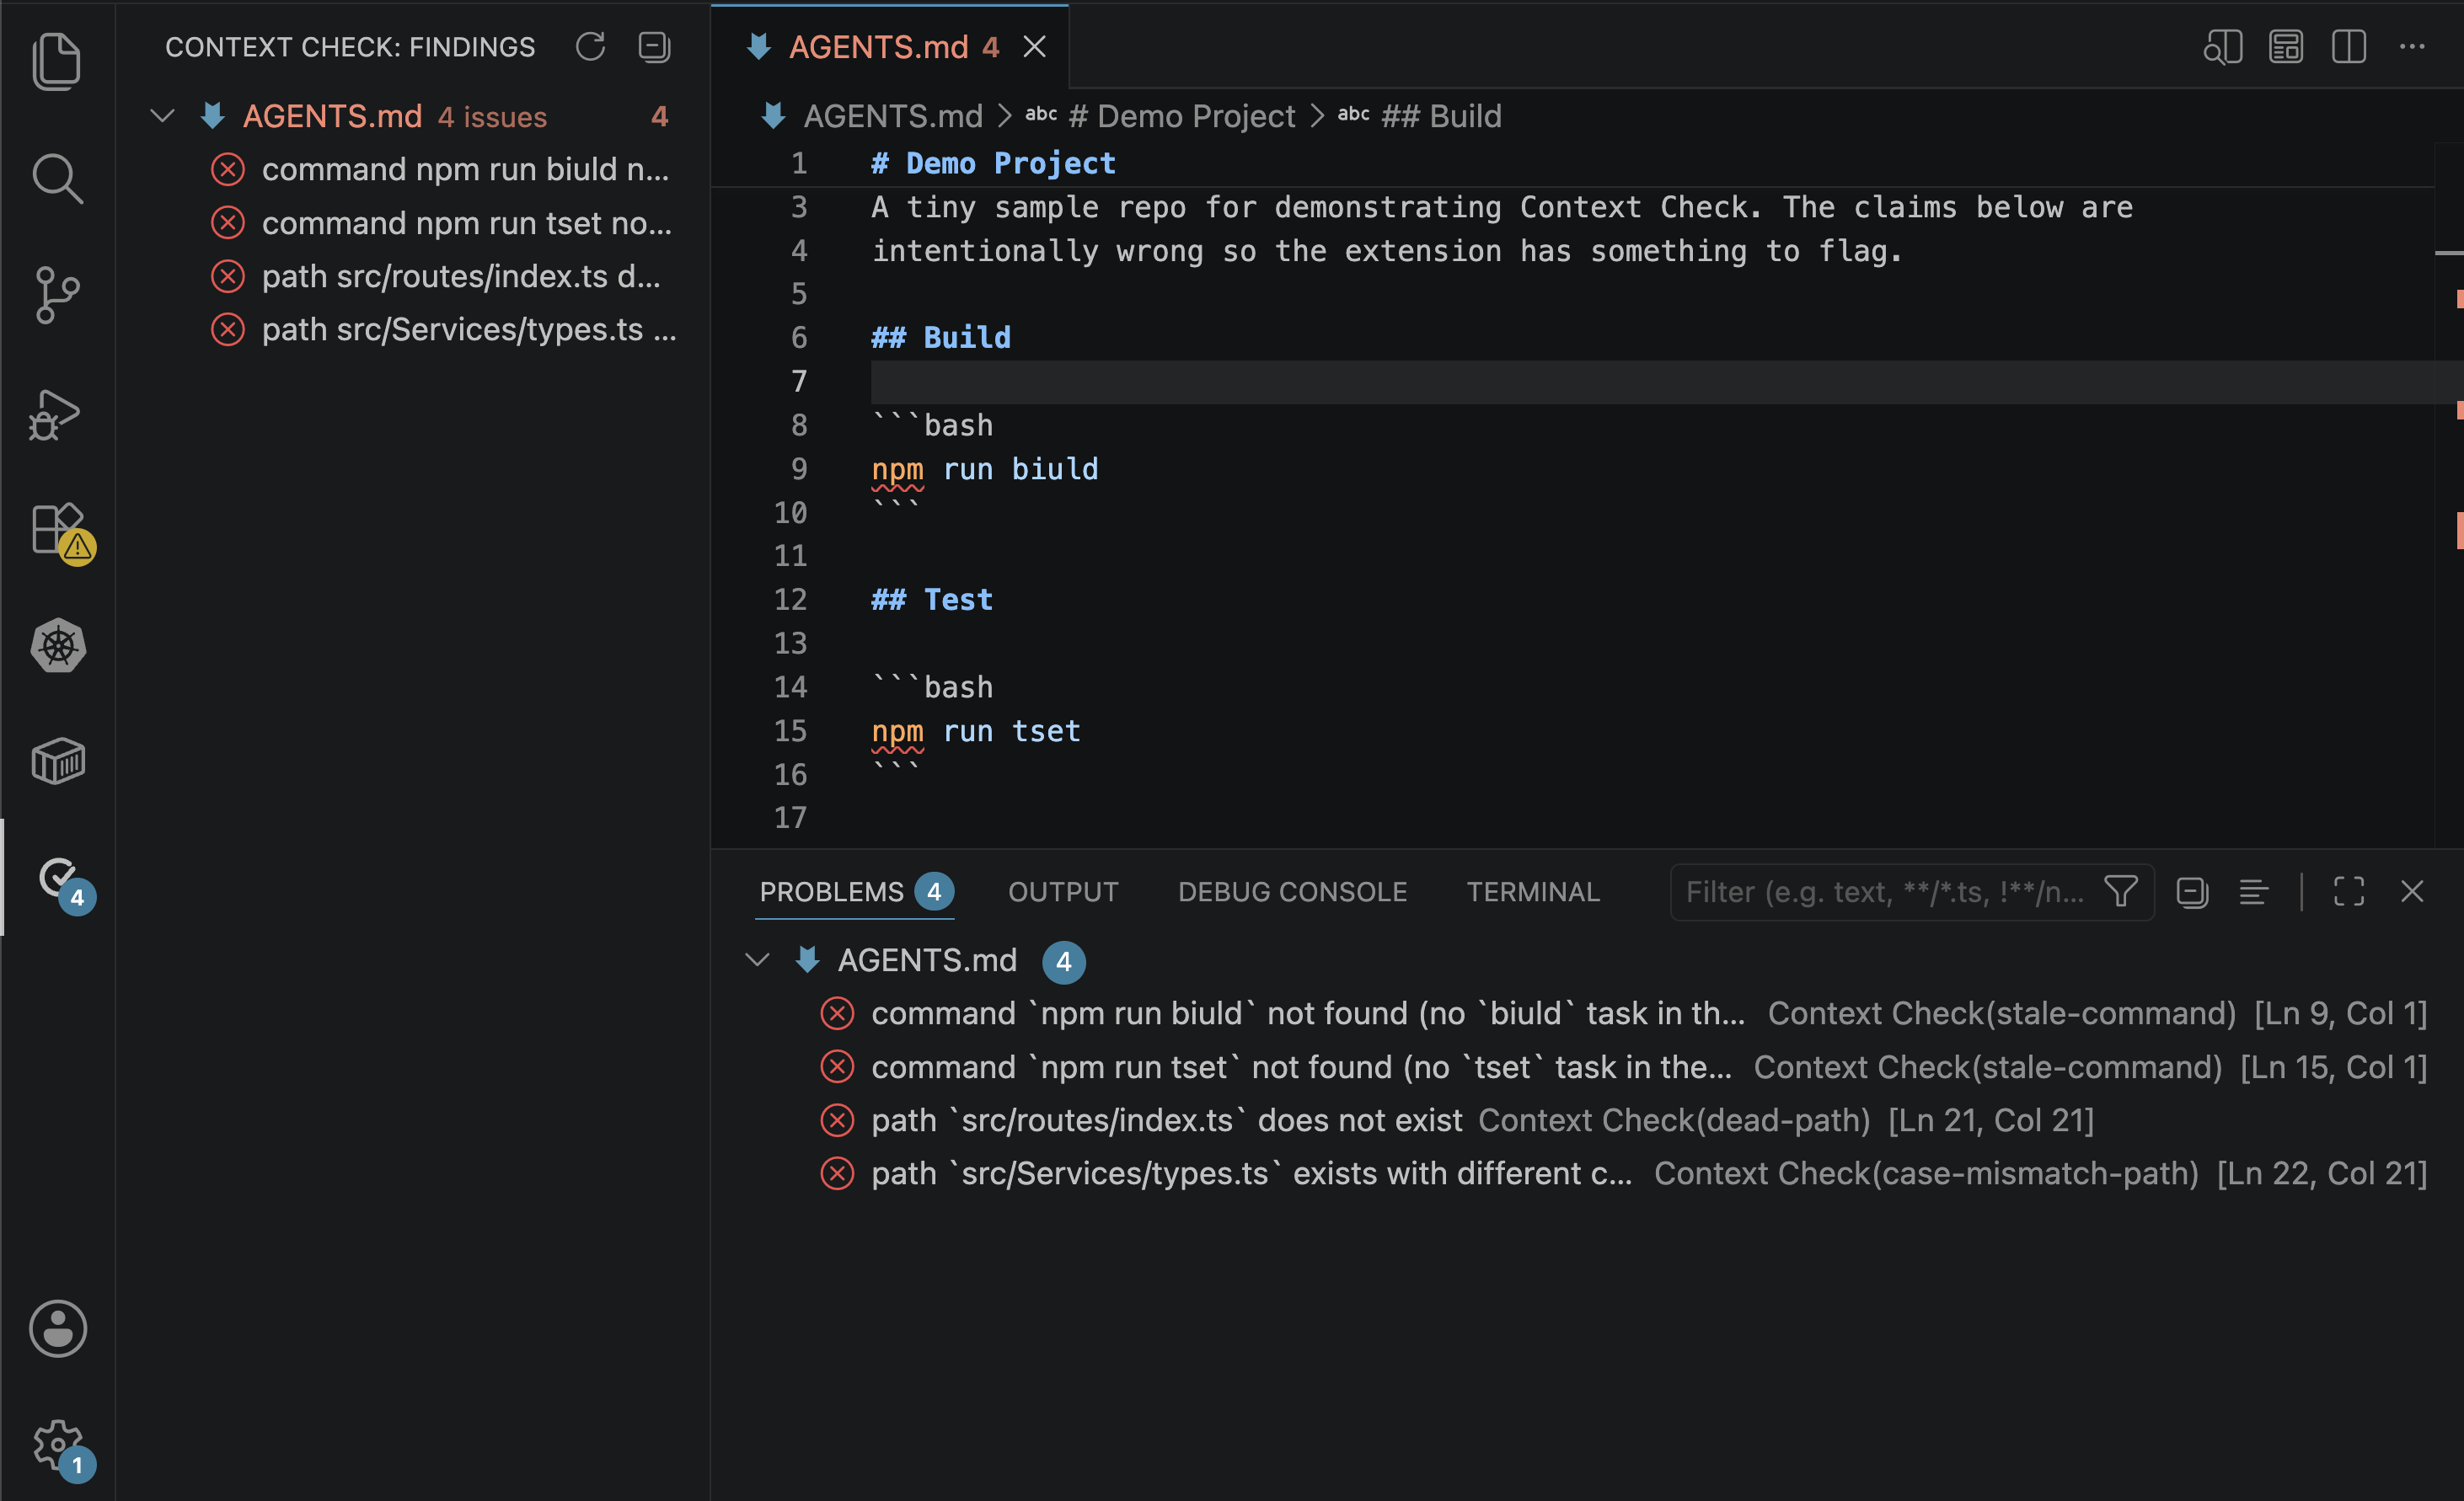Viewport: 2464px width, 1501px height.
Task: Click the 'A tiny sample repo' description line
Action: click(1502, 207)
